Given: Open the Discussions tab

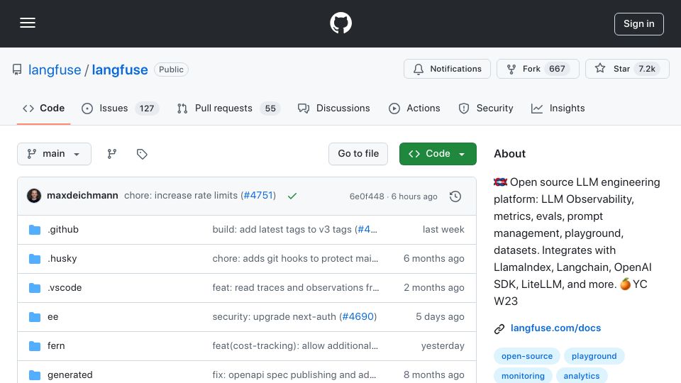Looking at the screenshot, I should click(333, 108).
